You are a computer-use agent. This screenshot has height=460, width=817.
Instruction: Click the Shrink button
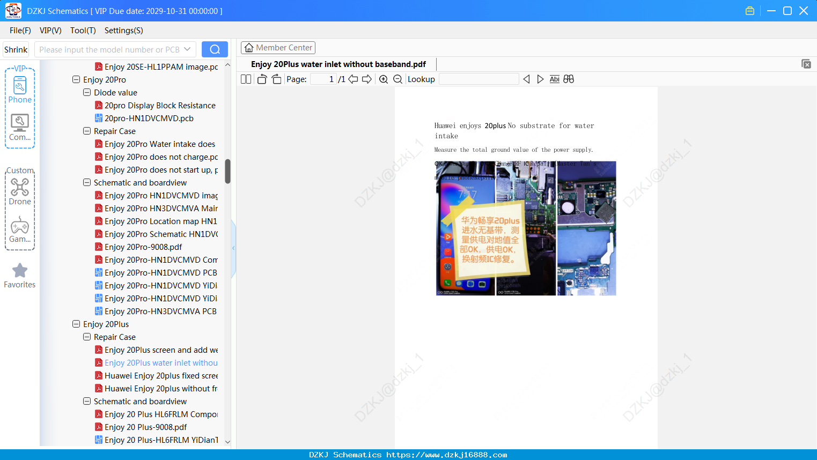point(16,49)
